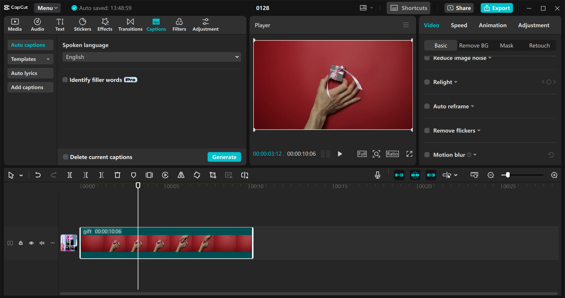Hide the video track with eye icon
565x298 pixels.
coord(31,243)
